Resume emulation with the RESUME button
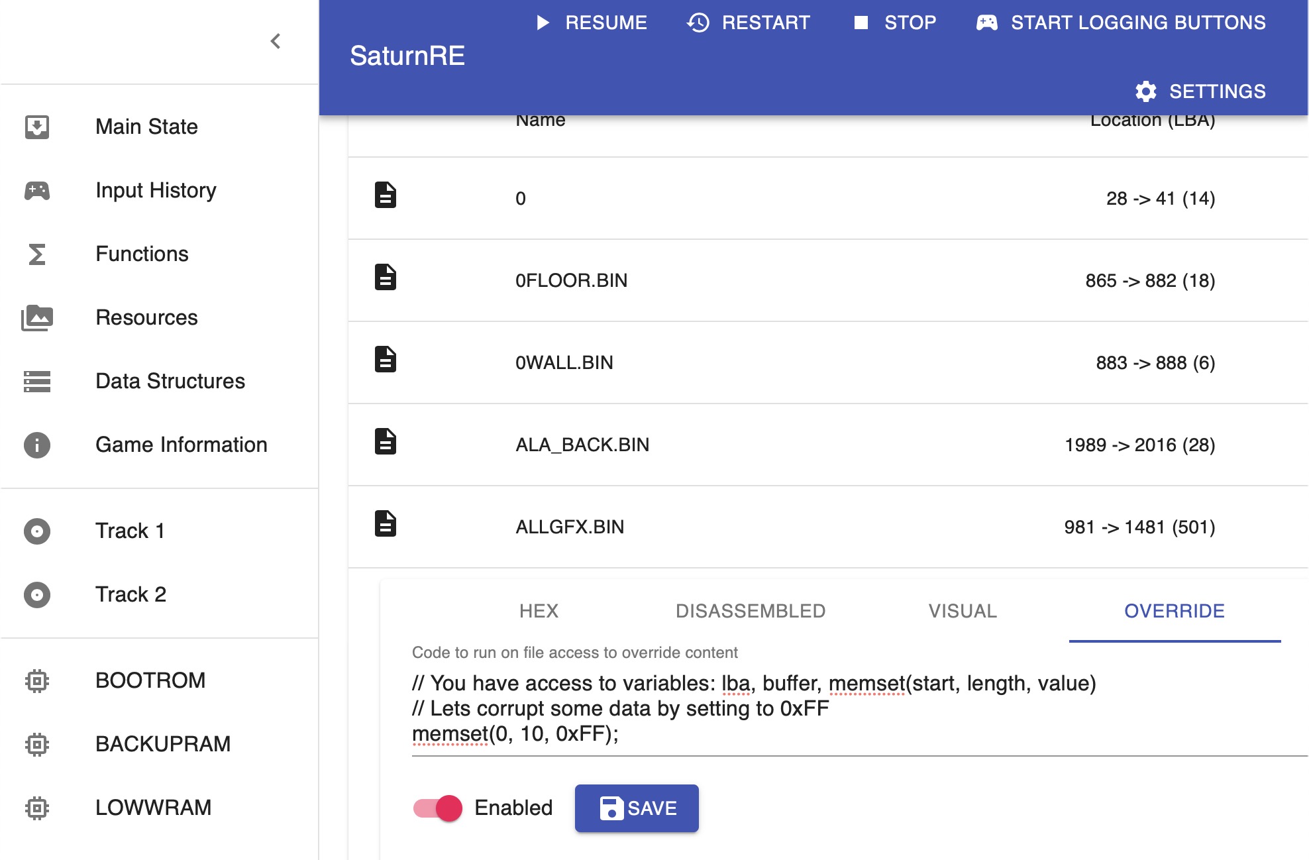The height and width of the screenshot is (860, 1309). pos(591,23)
